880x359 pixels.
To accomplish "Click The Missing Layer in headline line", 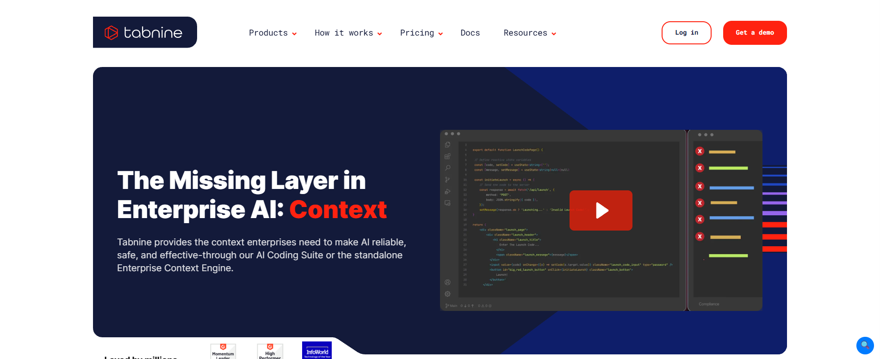I will (242, 181).
